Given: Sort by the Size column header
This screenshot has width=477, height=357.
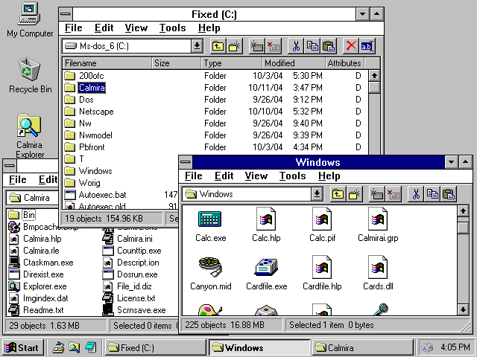Looking at the screenshot, I should pos(177,63).
